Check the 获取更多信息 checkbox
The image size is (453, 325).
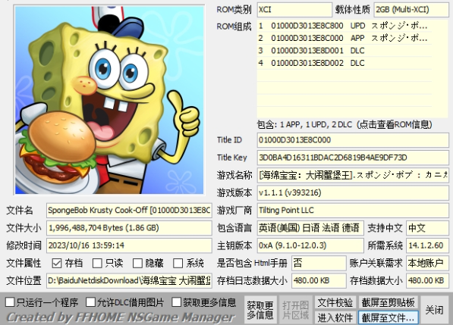(176, 302)
